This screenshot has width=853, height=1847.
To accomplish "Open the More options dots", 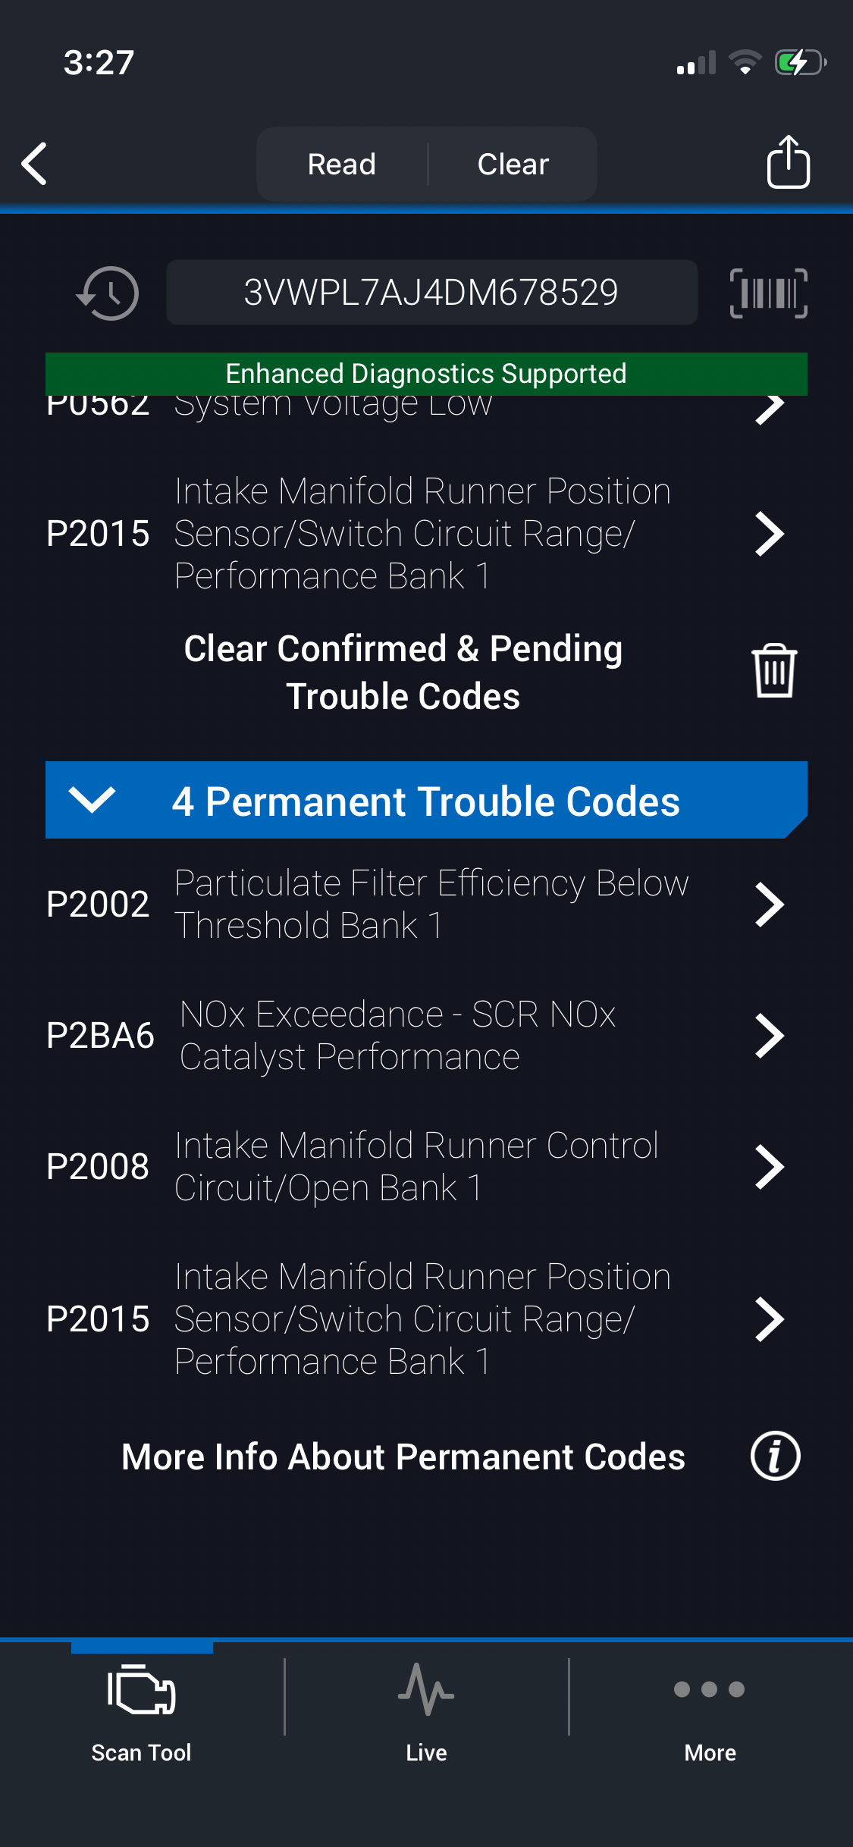I will [x=710, y=1690].
